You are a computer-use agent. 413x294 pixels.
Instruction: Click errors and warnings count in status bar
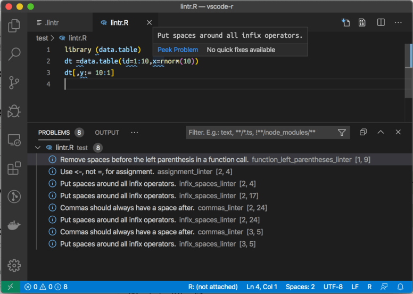tap(46, 287)
